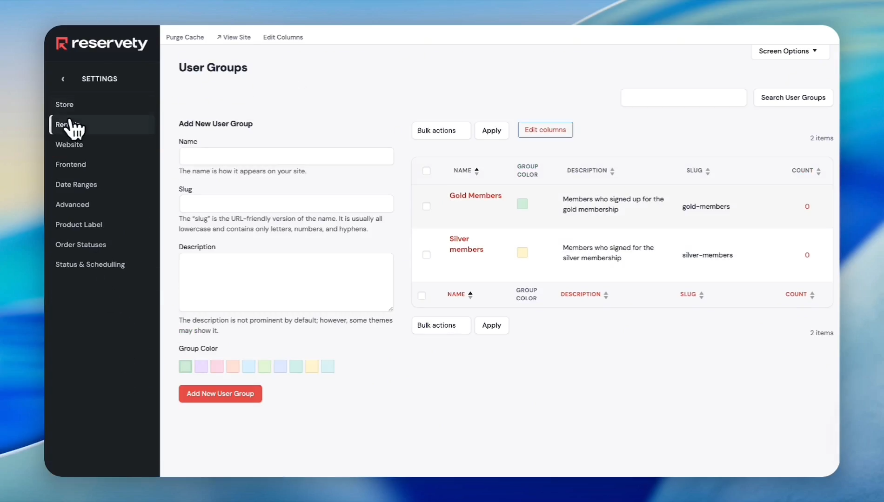This screenshot has width=884, height=502.
Task: Click the Description sort arrows in table header
Action: coord(612,171)
